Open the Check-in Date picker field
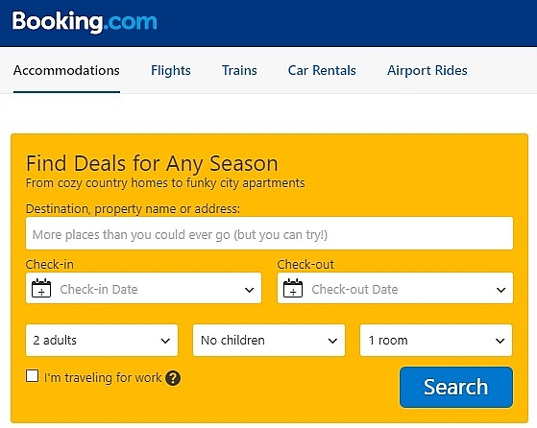 tap(143, 288)
